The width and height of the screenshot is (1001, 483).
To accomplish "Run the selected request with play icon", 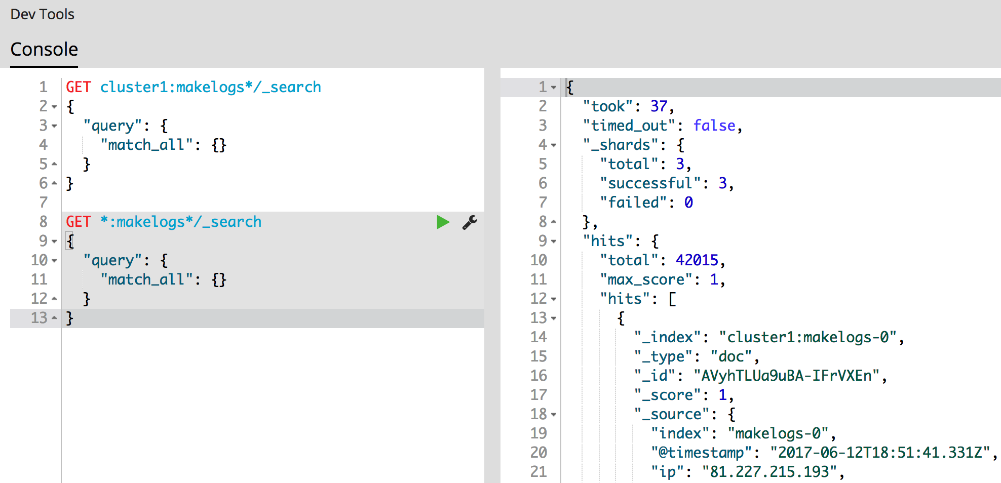I will pyautogui.click(x=443, y=222).
